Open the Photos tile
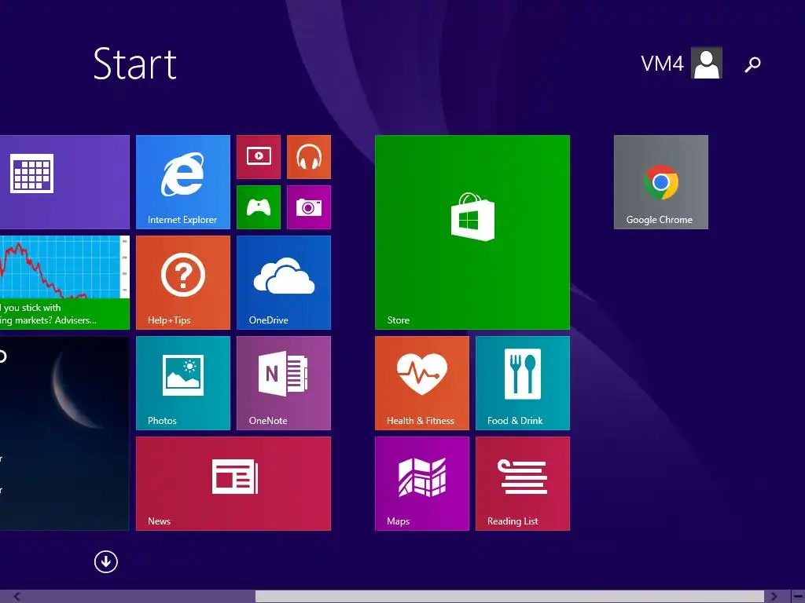The image size is (805, 603). [x=182, y=383]
